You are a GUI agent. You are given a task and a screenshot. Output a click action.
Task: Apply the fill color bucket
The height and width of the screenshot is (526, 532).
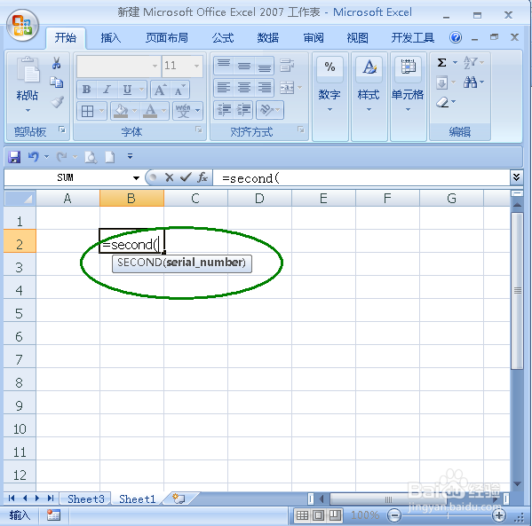[122, 111]
